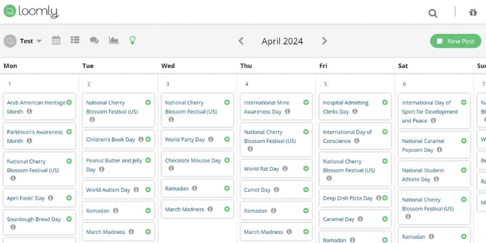Open the calendar view icon
This screenshot has width=486, height=243.
pyautogui.click(x=56, y=41)
